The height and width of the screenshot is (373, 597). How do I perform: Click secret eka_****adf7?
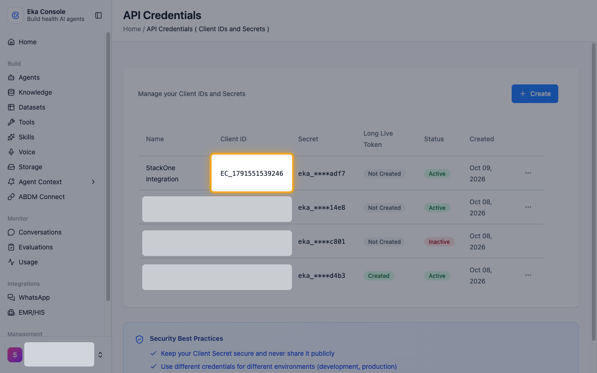coord(322,173)
